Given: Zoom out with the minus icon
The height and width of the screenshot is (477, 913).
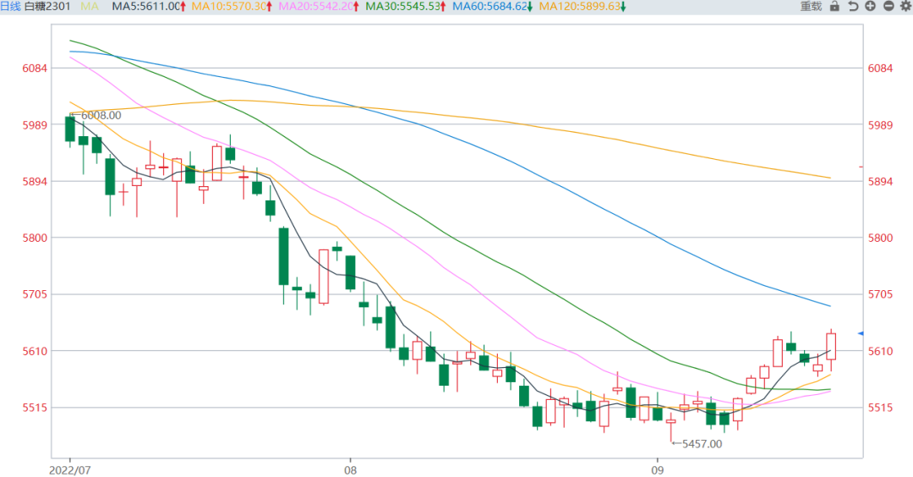Looking at the screenshot, I should (x=888, y=7).
